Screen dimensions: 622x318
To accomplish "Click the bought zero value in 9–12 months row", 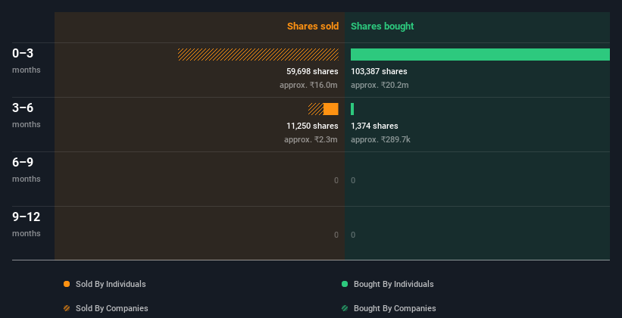I will 353,235.
